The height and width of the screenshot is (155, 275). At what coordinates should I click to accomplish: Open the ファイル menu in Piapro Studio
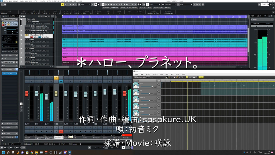(x=136, y=74)
